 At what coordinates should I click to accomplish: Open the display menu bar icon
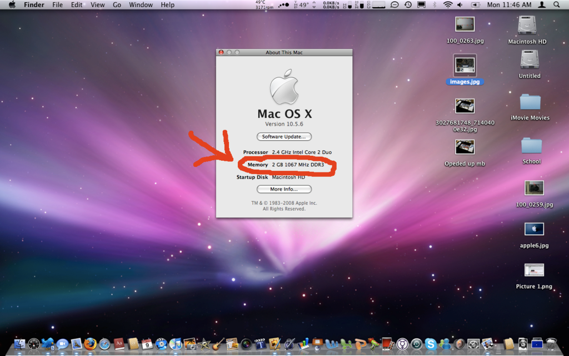click(421, 4)
